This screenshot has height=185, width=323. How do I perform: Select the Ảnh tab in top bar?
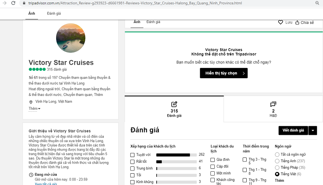[x=31, y=13]
